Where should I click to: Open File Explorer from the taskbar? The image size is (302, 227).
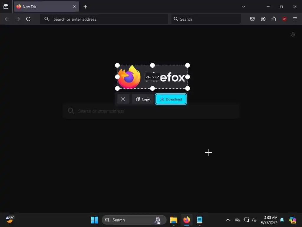coord(173,220)
